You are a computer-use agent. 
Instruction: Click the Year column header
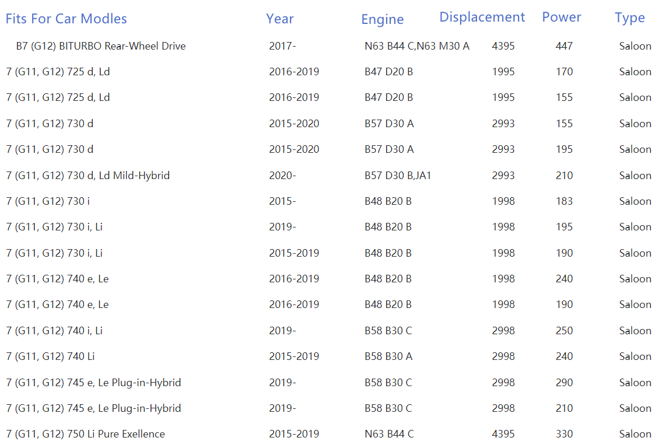click(280, 19)
